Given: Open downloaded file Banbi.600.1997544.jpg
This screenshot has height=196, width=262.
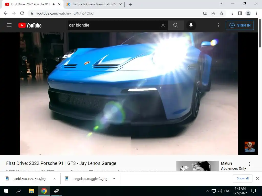Looking at the screenshot, I should coord(29,179).
